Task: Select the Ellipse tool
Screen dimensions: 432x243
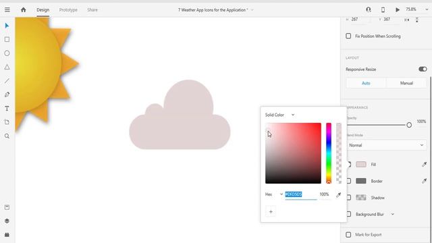Action: click(7, 53)
